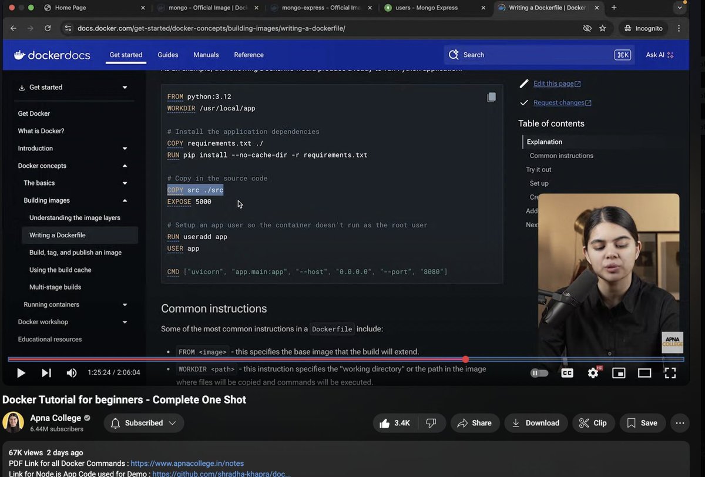Open Get Docker sidebar item

(33, 114)
